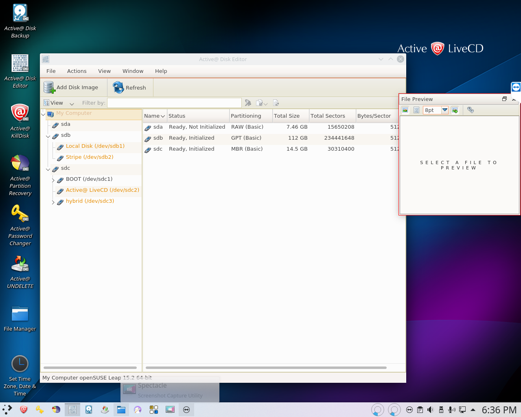
Task: Click the export image icon in File Preview
Action: click(x=455, y=110)
